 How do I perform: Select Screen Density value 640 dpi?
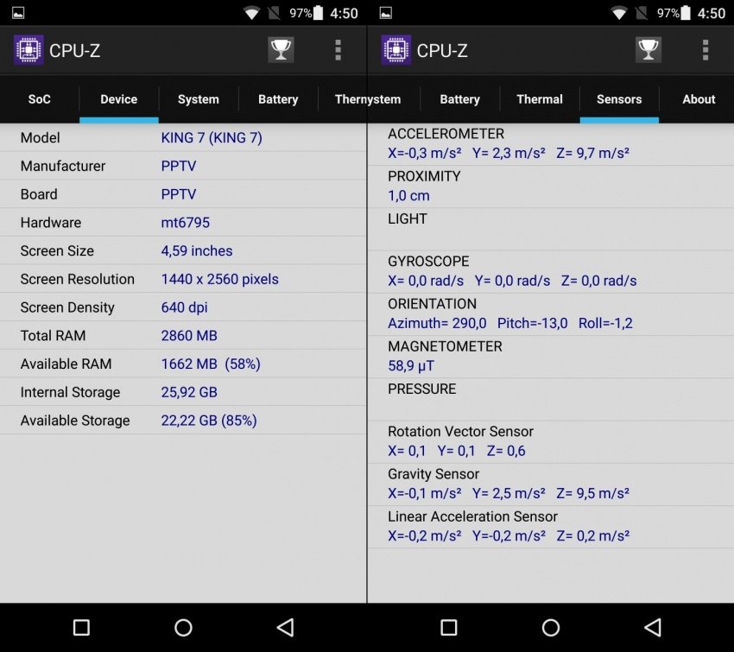point(185,307)
